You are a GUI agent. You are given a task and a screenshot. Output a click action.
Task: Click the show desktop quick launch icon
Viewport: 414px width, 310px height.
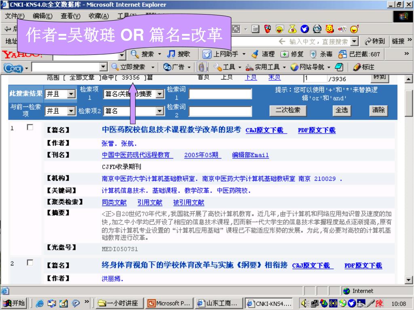pyautogui.click(x=63, y=304)
